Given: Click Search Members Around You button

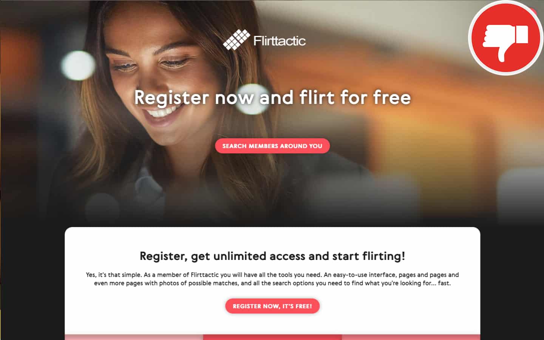Looking at the screenshot, I should pos(272,146).
